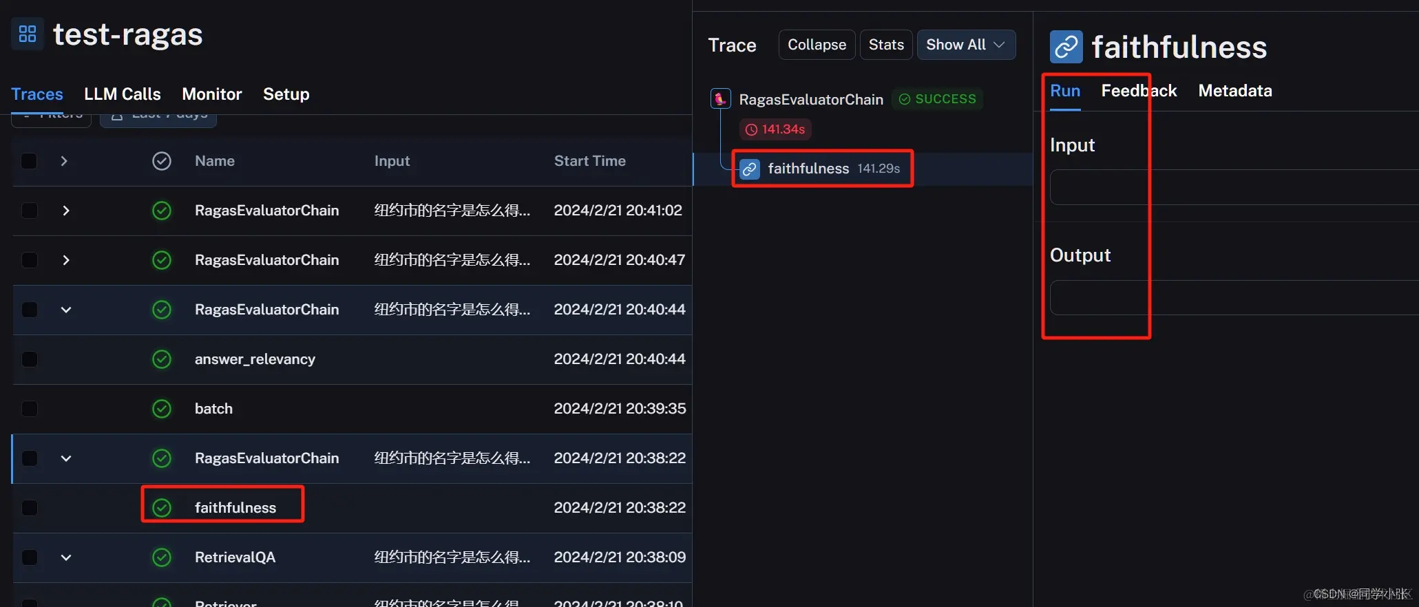Screen dimensions: 1419x607
Task: Open the answer_relevancy run
Action: tap(255, 359)
